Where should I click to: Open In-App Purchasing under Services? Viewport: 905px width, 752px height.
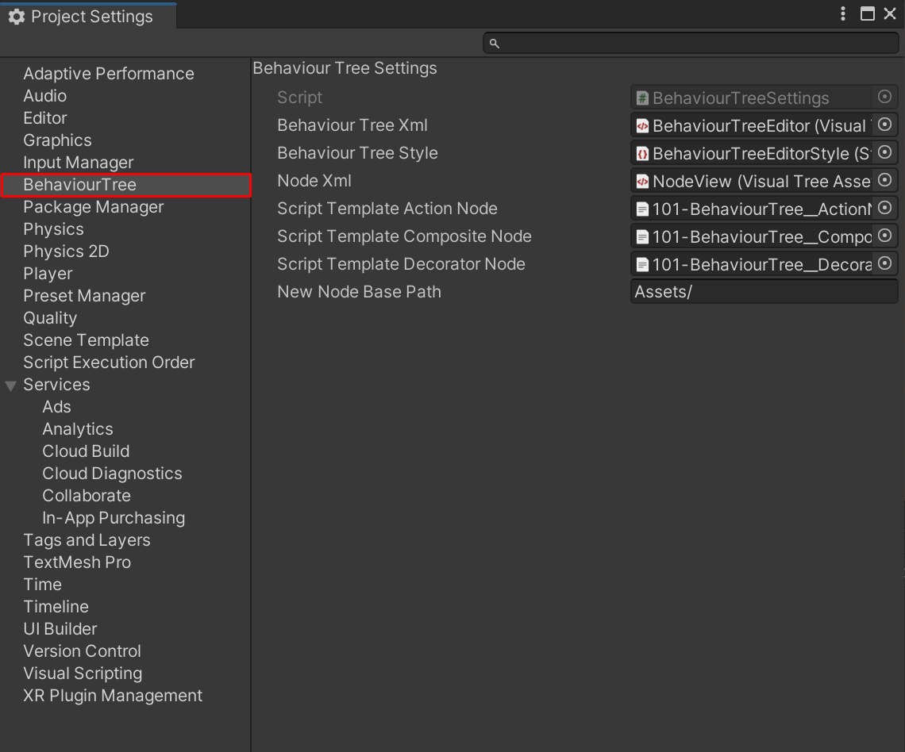(x=113, y=518)
